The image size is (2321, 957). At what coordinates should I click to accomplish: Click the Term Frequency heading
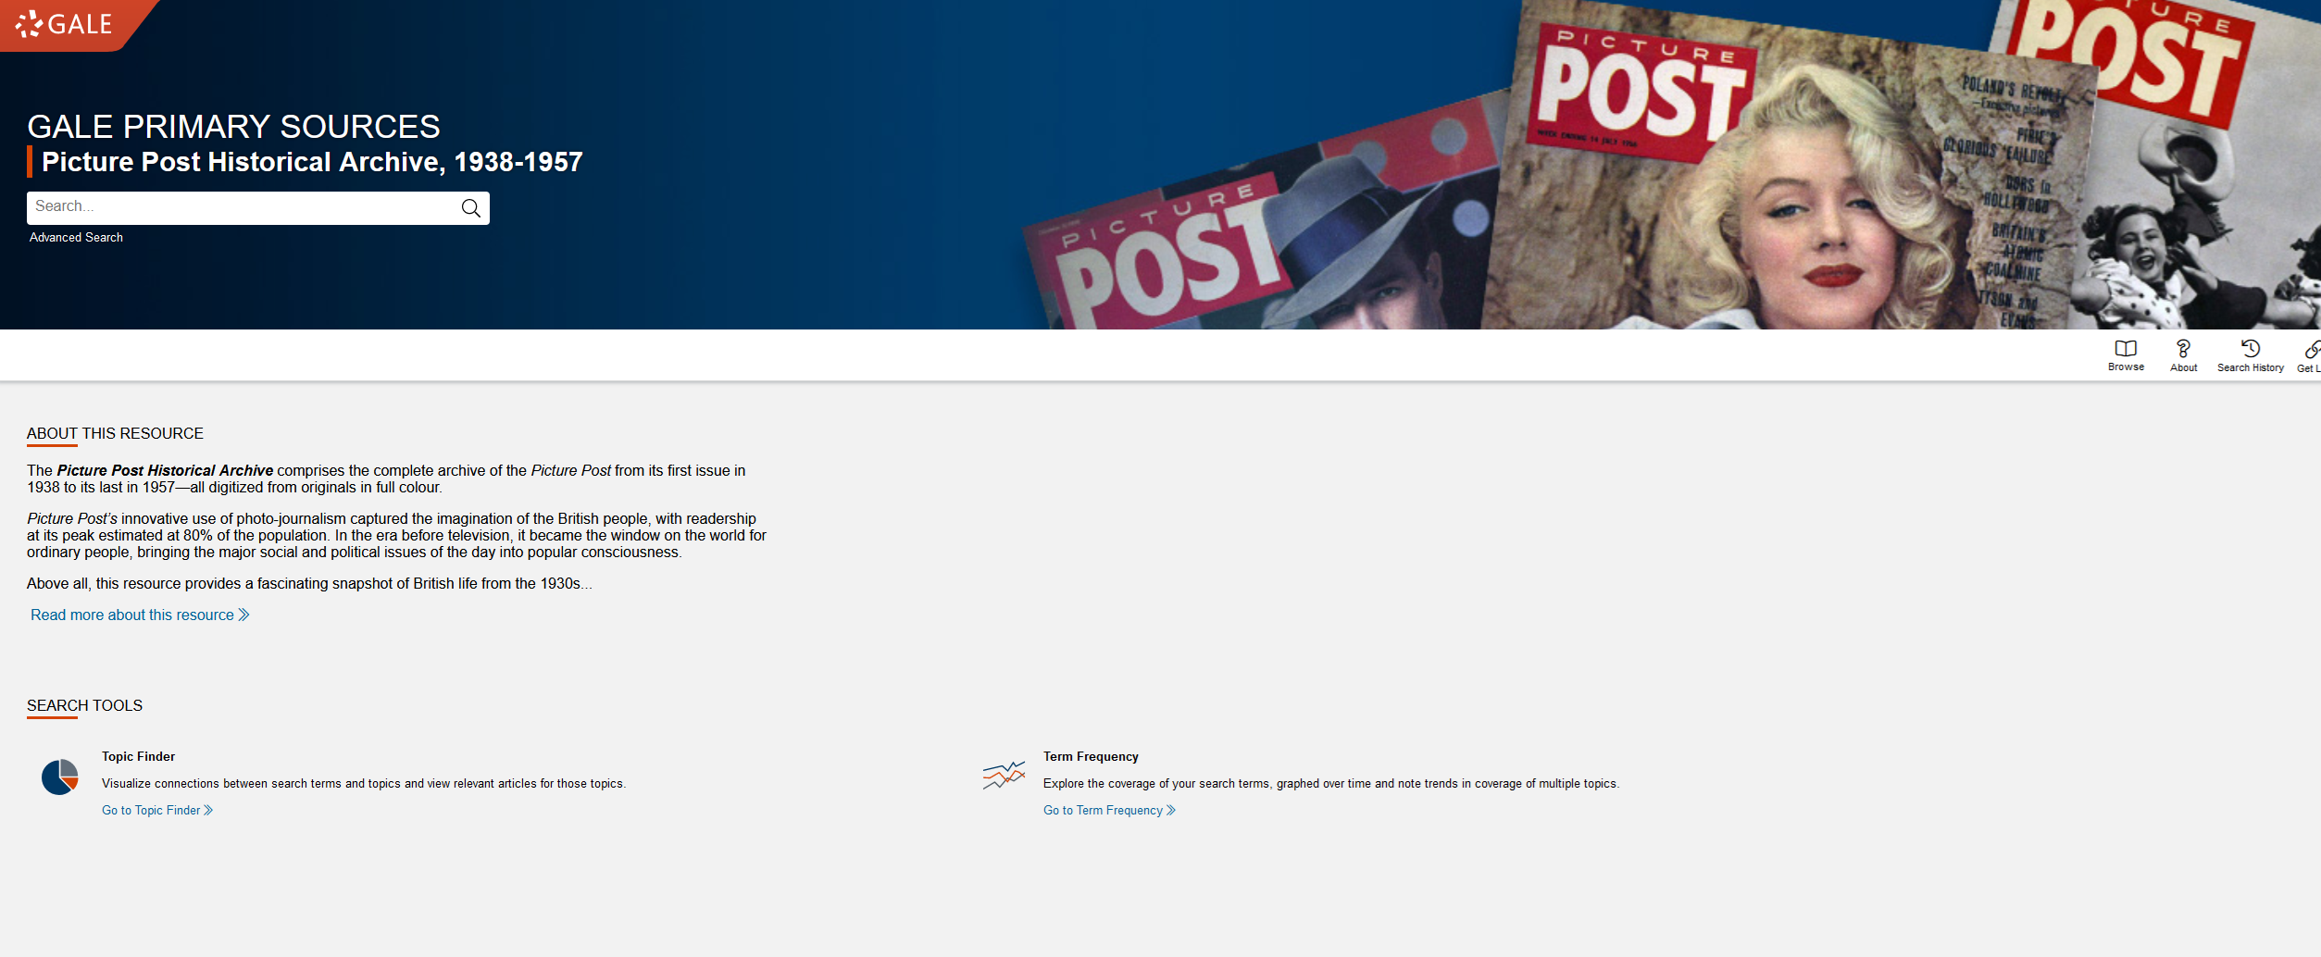tap(1091, 757)
